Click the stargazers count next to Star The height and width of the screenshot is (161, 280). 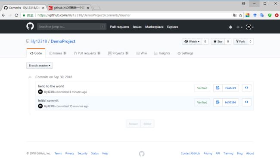click(x=228, y=42)
